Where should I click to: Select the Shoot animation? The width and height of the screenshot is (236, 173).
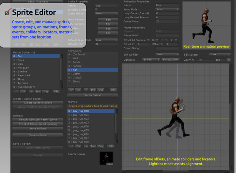92,81
